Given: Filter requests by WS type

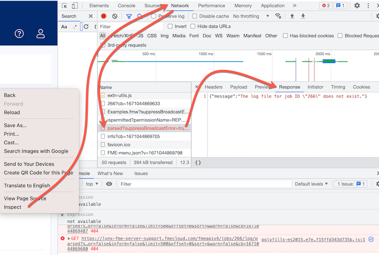Looking at the screenshot, I should pos(218,36).
